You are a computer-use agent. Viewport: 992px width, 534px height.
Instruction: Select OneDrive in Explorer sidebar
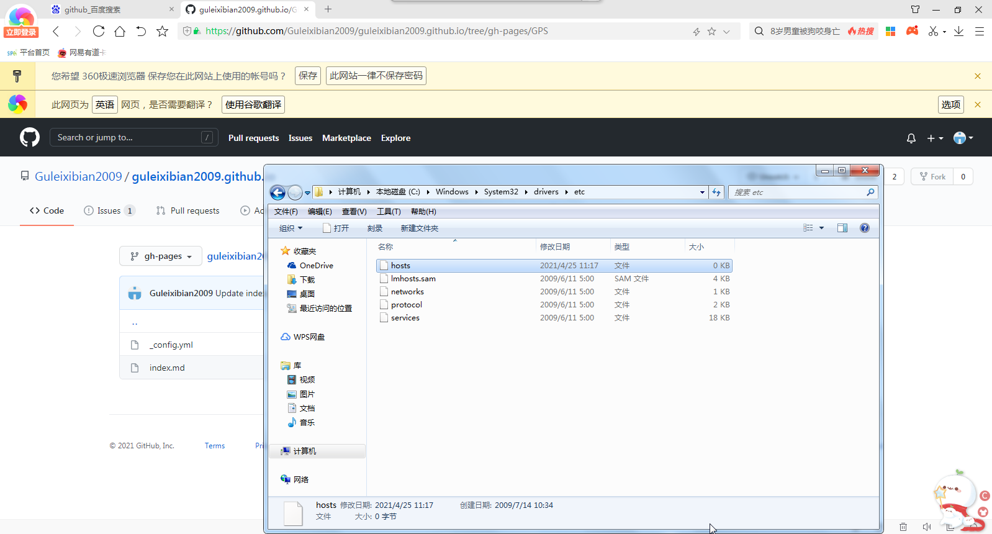tap(316, 266)
